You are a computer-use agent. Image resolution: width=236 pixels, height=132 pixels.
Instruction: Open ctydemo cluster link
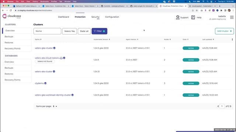click(39, 83)
